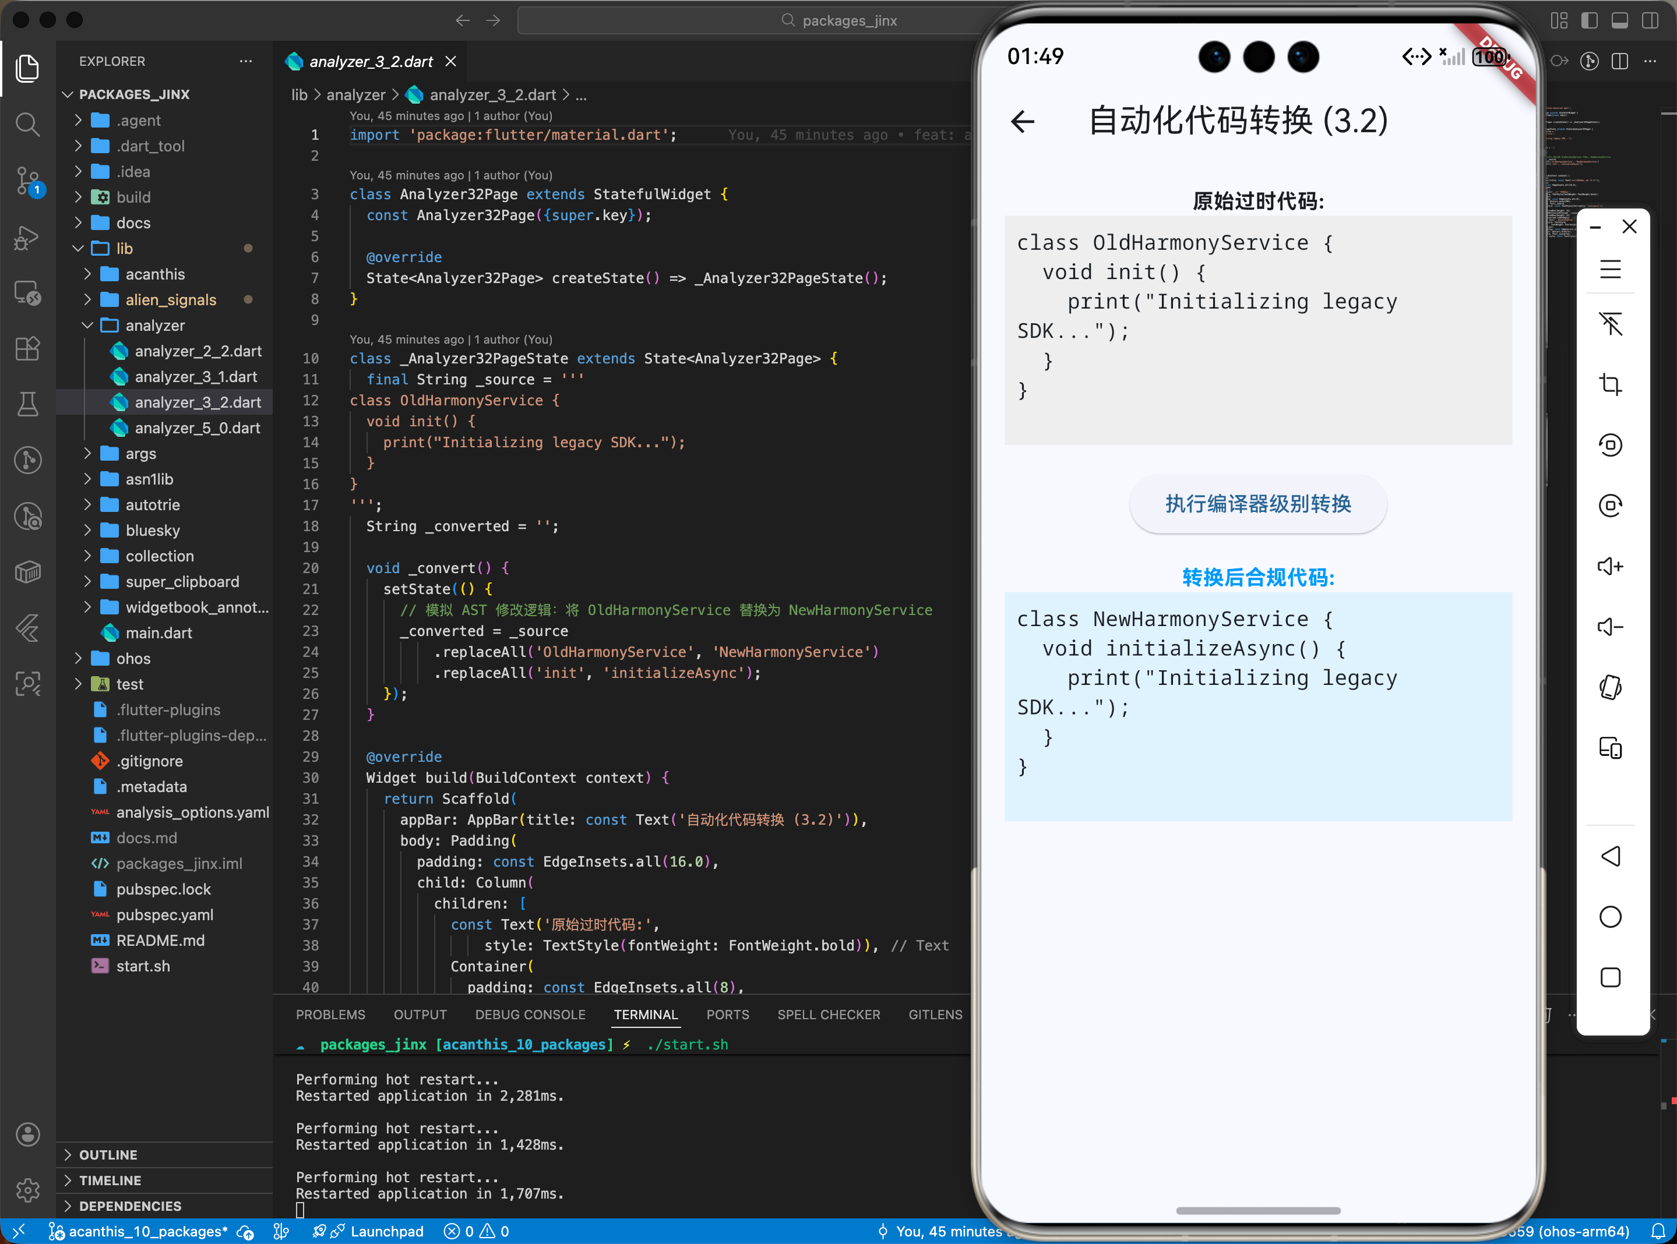Image resolution: width=1677 pixels, height=1244 pixels.
Task: Click the emulator screenshot crop icon
Action: coord(1610,385)
